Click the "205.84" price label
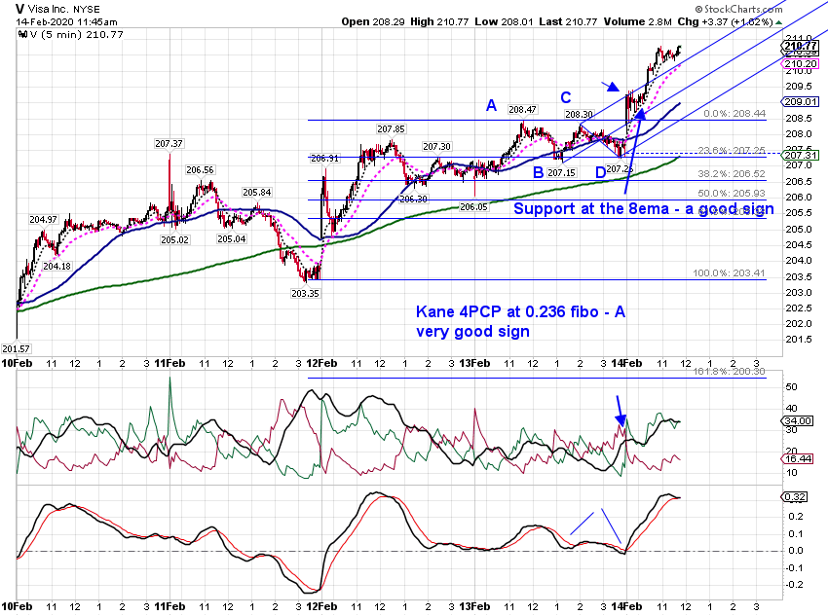 point(256,193)
